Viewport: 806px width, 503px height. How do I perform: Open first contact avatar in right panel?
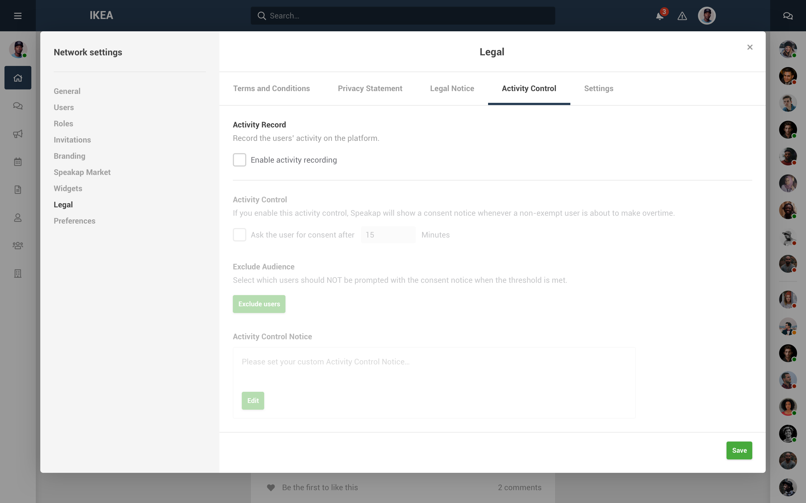click(788, 49)
